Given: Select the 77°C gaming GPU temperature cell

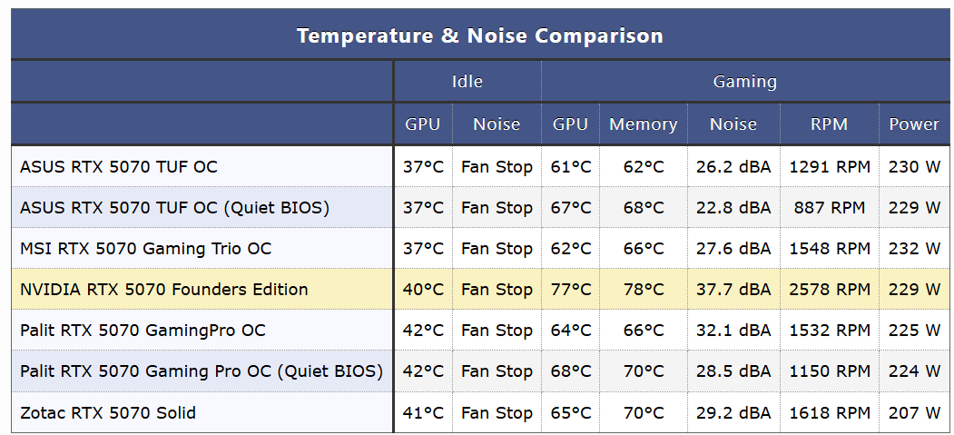Looking at the screenshot, I should [x=570, y=290].
